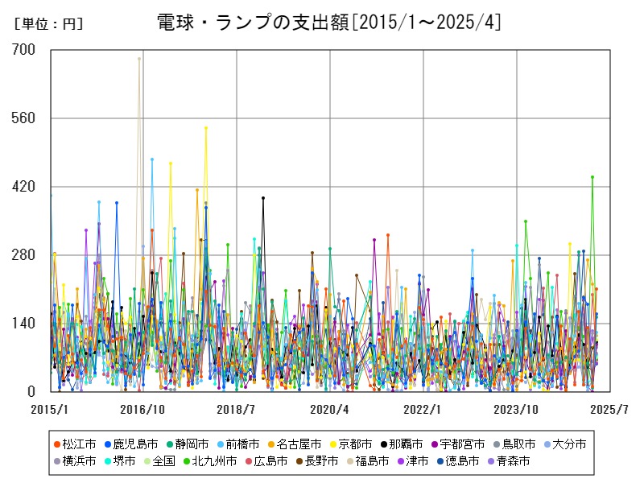This screenshot has height=483, width=644.
Task: Click the black 那覇市 legend marker
Action: [384, 444]
